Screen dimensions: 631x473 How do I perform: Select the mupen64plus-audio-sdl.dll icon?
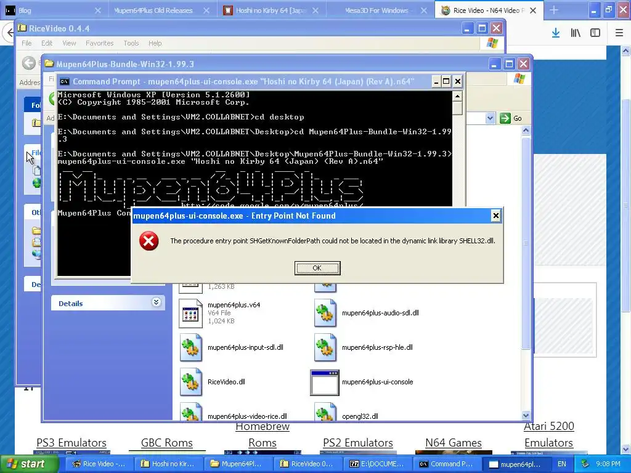(x=325, y=313)
